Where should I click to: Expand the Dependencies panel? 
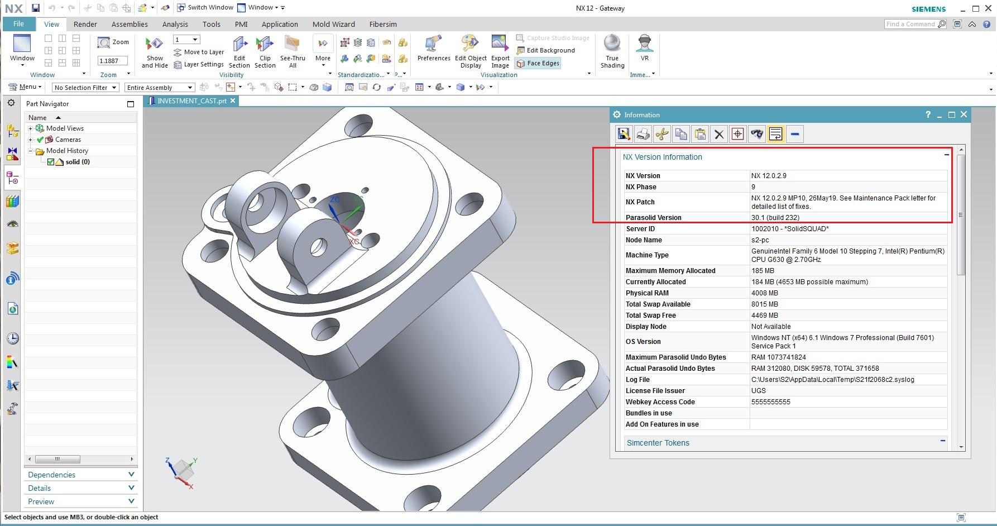tap(81, 475)
